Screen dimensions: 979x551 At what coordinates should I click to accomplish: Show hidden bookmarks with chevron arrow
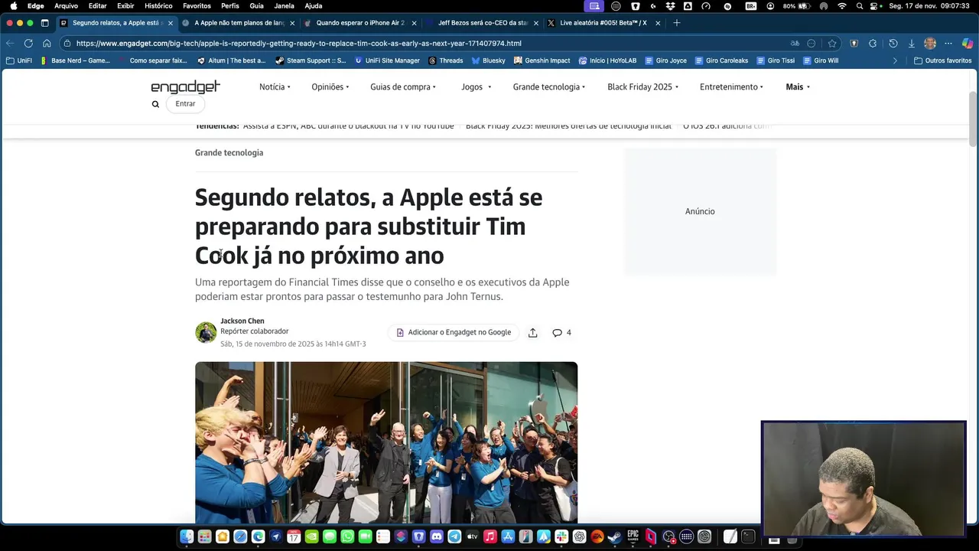(895, 60)
